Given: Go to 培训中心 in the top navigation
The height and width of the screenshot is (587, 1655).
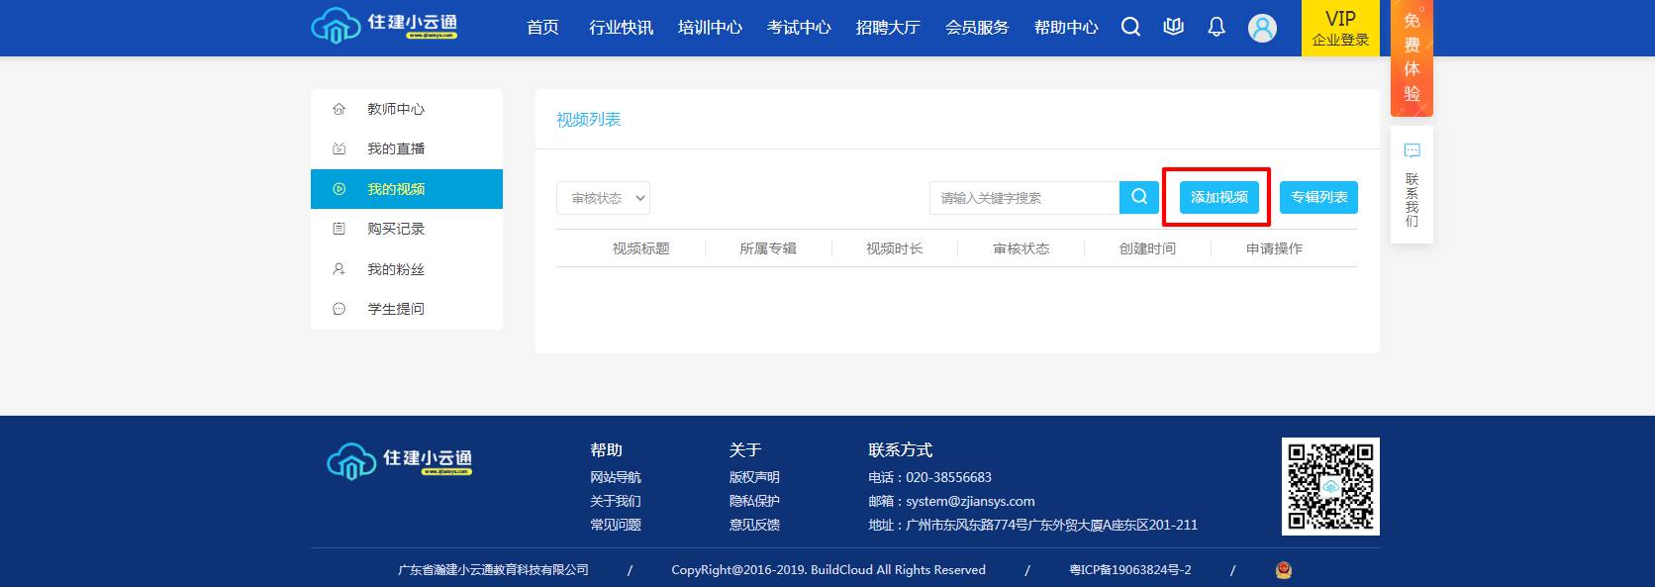Looking at the screenshot, I should [x=710, y=28].
